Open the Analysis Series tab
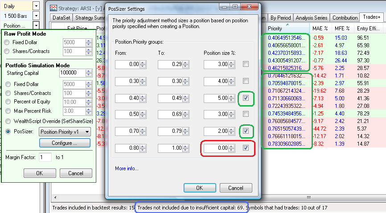The width and height of the screenshot is (386, 213). [311, 18]
